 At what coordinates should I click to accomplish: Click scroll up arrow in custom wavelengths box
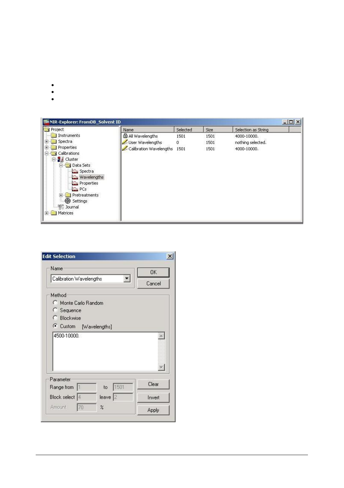coord(162,336)
